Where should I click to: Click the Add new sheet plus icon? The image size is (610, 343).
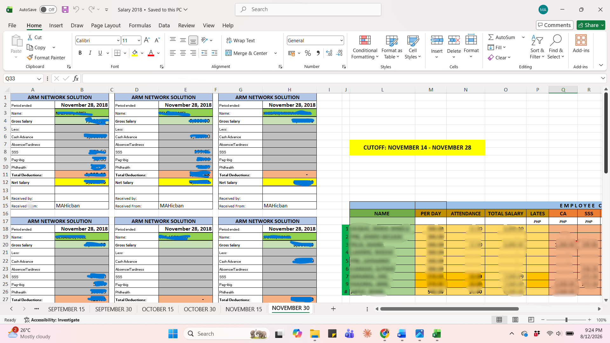click(x=333, y=309)
